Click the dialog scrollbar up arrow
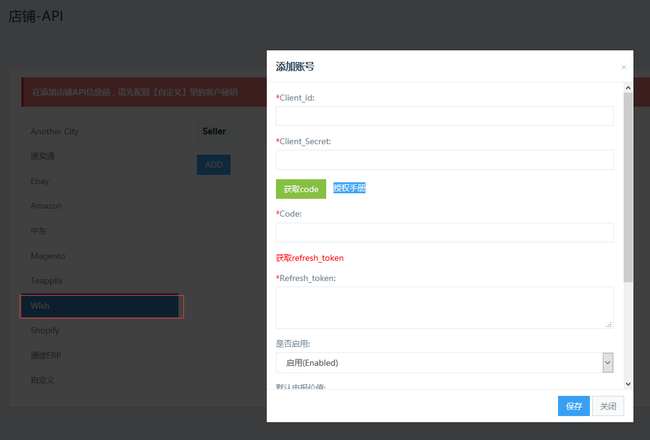650x440 pixels. [x=628, y=88]
